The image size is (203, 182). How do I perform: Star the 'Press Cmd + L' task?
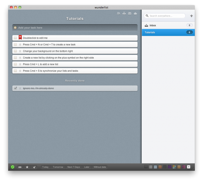pos(20,64)
